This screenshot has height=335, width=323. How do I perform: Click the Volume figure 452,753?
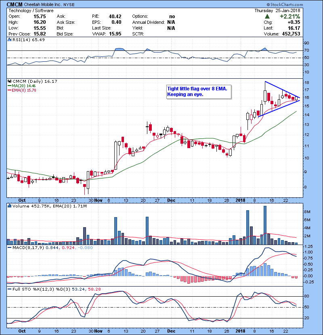click(291, 34)
